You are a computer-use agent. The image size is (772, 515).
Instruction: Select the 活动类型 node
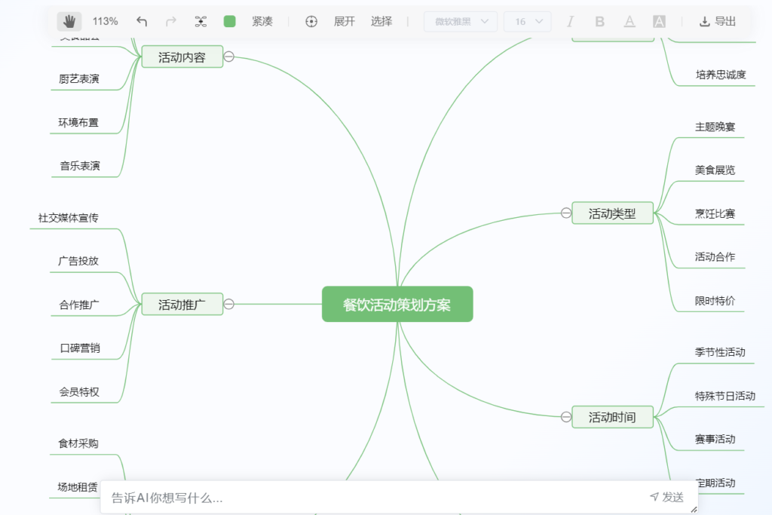pos(612,213)
